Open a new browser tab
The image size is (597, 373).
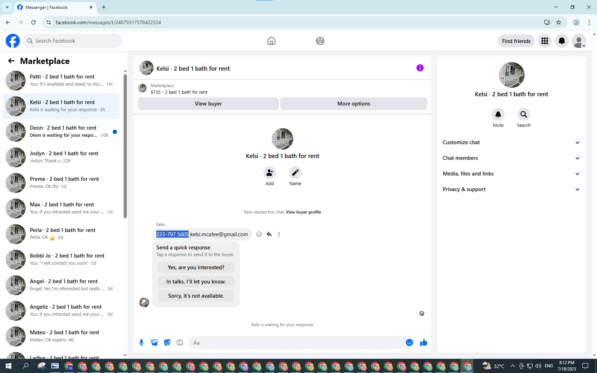pos(104,7)
